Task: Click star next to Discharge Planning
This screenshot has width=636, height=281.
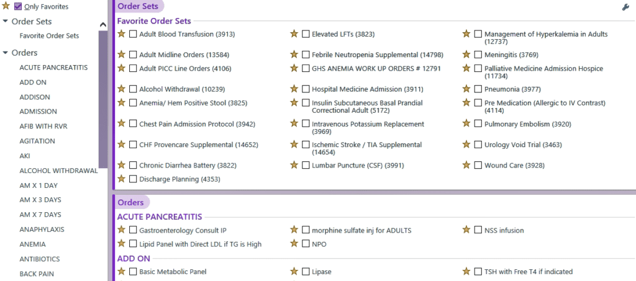Action: (121, 179)
